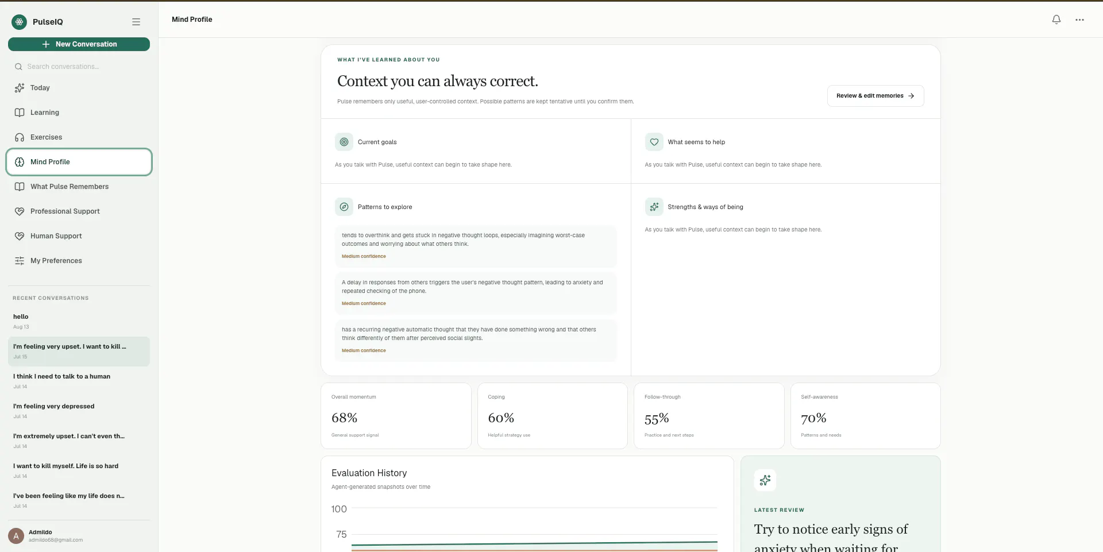Click the RECENT CONVERSATIONS label
Image resolution: width=1103 pixels, height=552 pixels.
point(51,298)
